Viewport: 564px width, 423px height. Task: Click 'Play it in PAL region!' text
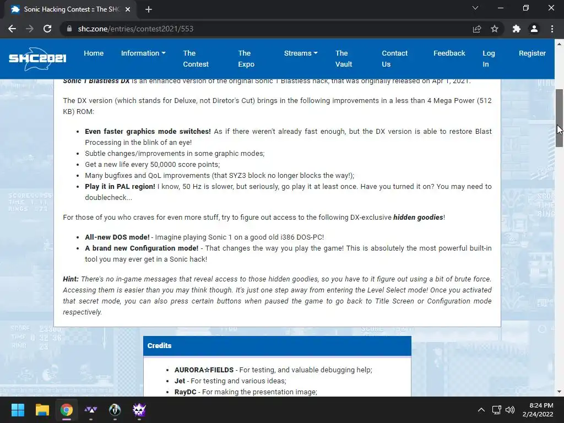(120, 186)
